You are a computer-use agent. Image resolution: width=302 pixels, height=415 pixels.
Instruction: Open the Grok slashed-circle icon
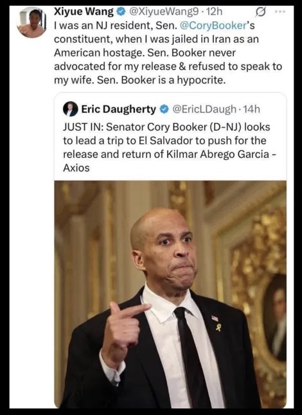260,12
